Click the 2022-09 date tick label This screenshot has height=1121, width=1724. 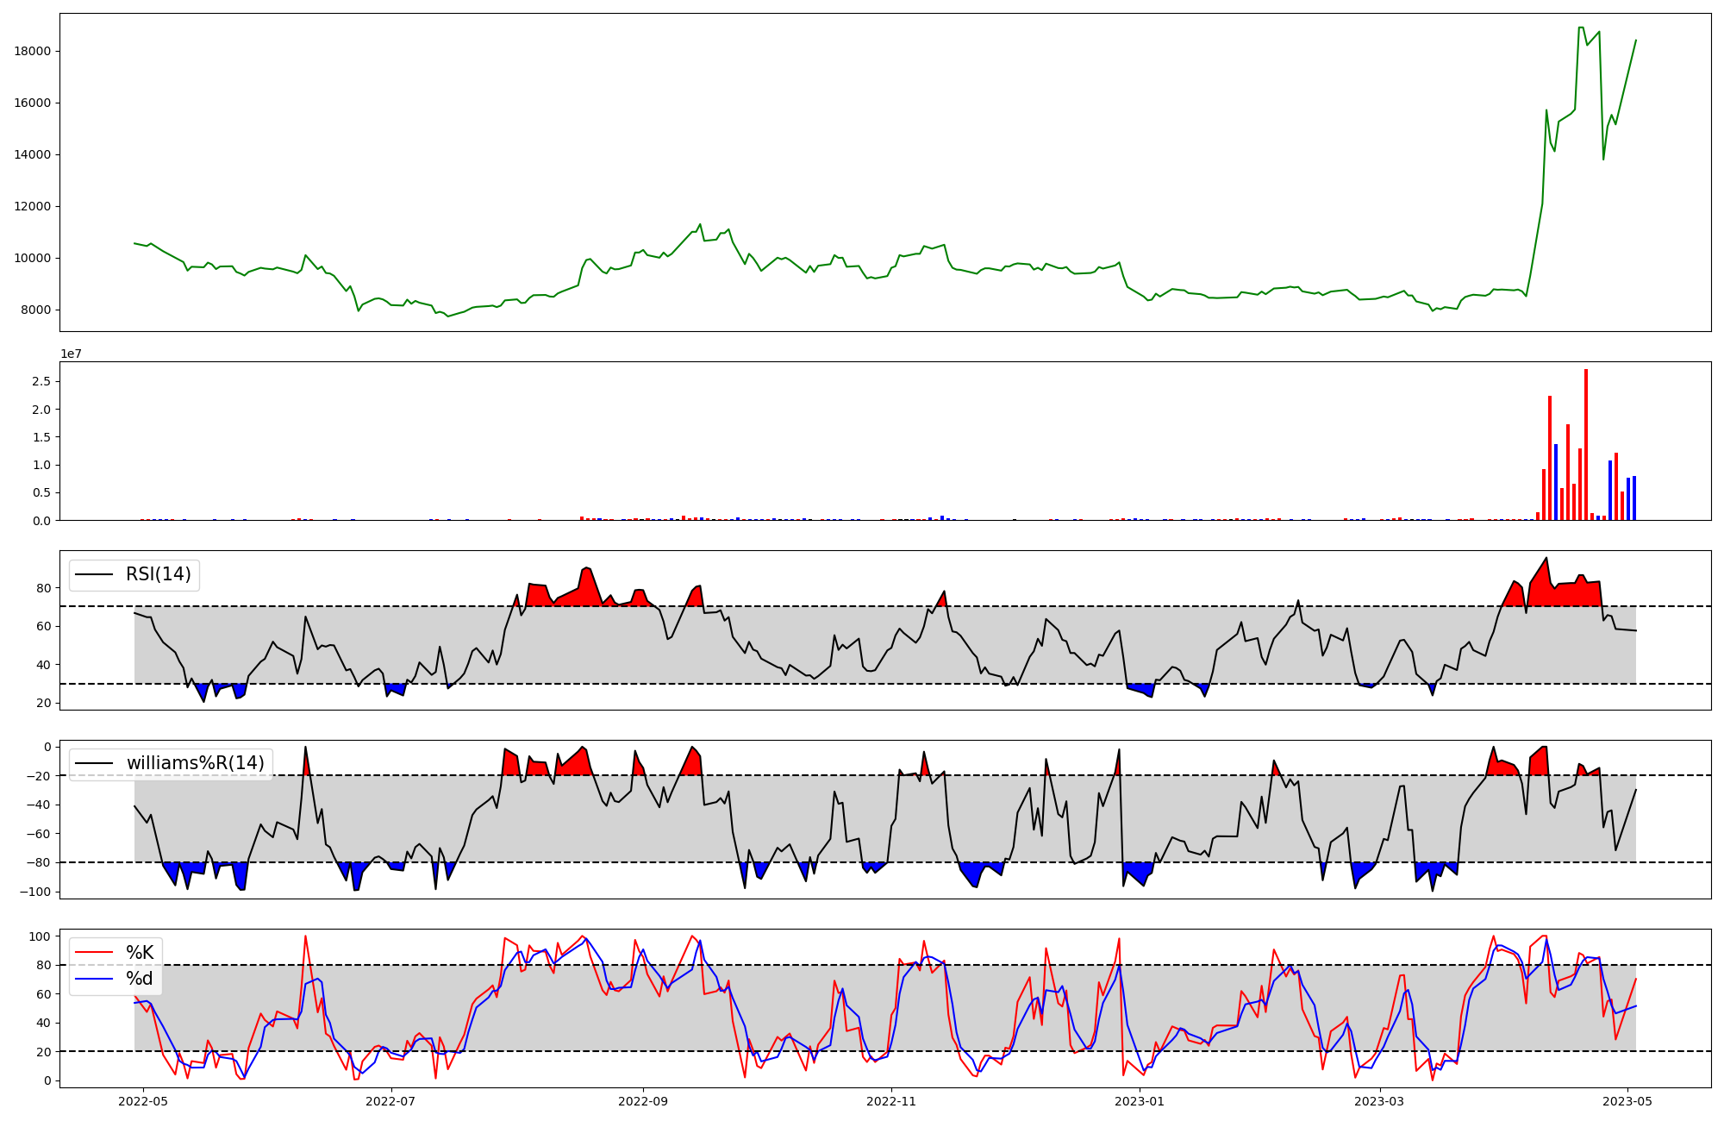(643, 1101)
